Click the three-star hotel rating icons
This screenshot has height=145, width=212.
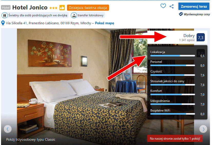click(x=53, y=8)
